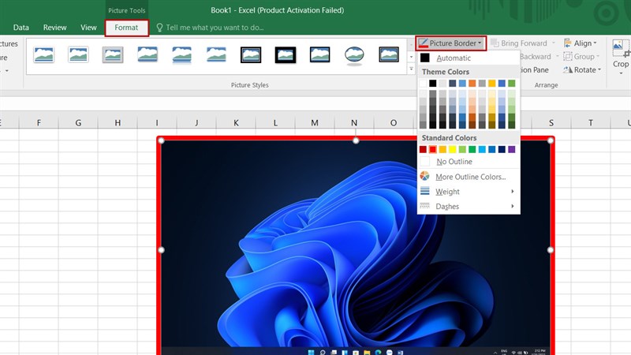631x355 pixels.
Task: Pick the gold theme color swatch
Action: pyautogui.click(x=491, y=84)
